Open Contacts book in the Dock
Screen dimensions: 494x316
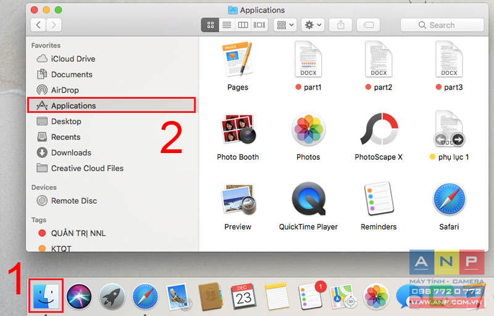[x=211, y=296]
